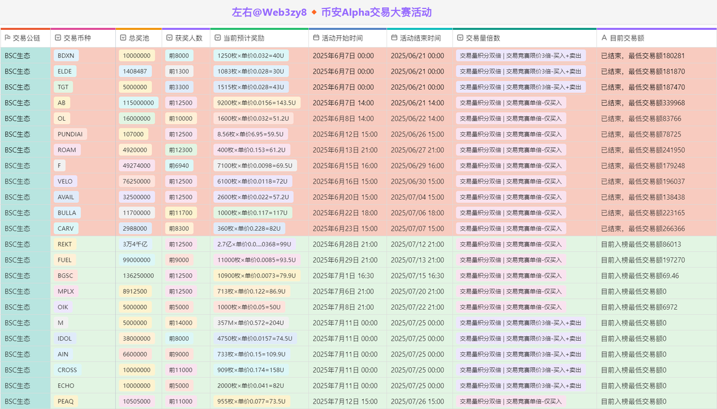Click the icon beside 当前预计奖励 header
This screenshot has width=717, height=409.
217,38
